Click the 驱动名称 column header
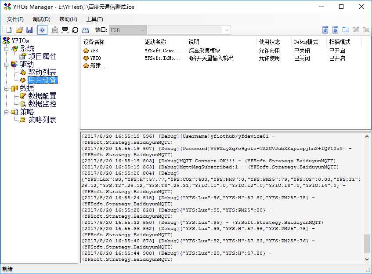The height and width of the screenshot is (274, 372). [155, 42]
